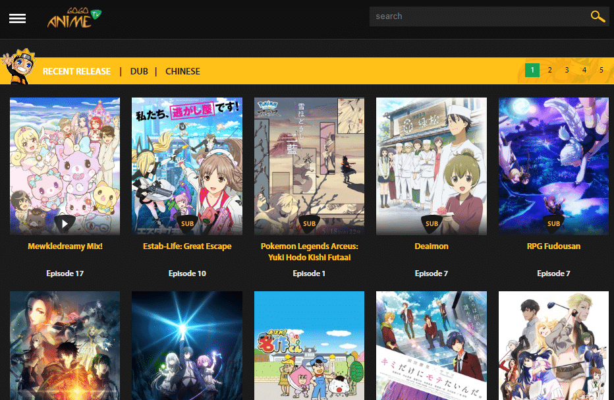This screenshot has height=400, width=614.
Task: Click SUB badge on Deaimon poster
Action: coord(432,223)
